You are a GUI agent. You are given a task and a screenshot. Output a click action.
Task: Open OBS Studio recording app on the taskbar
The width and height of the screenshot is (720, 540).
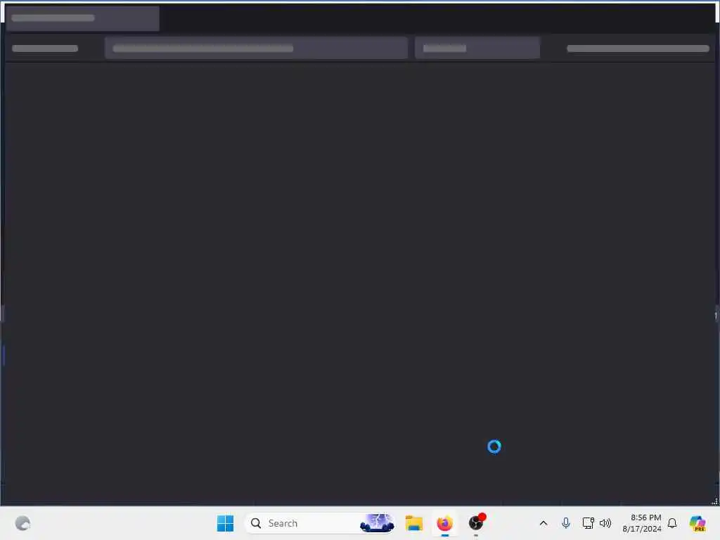476,523
